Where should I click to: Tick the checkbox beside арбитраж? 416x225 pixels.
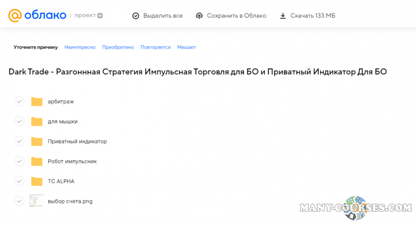[19, 102]
